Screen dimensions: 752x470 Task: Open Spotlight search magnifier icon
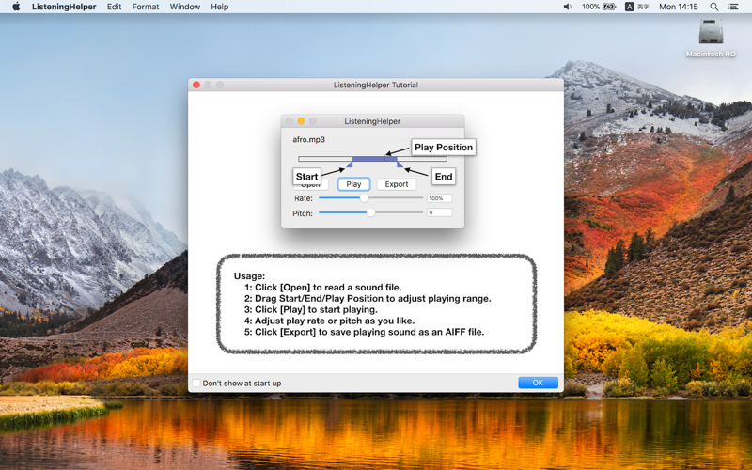click(713, 7)
